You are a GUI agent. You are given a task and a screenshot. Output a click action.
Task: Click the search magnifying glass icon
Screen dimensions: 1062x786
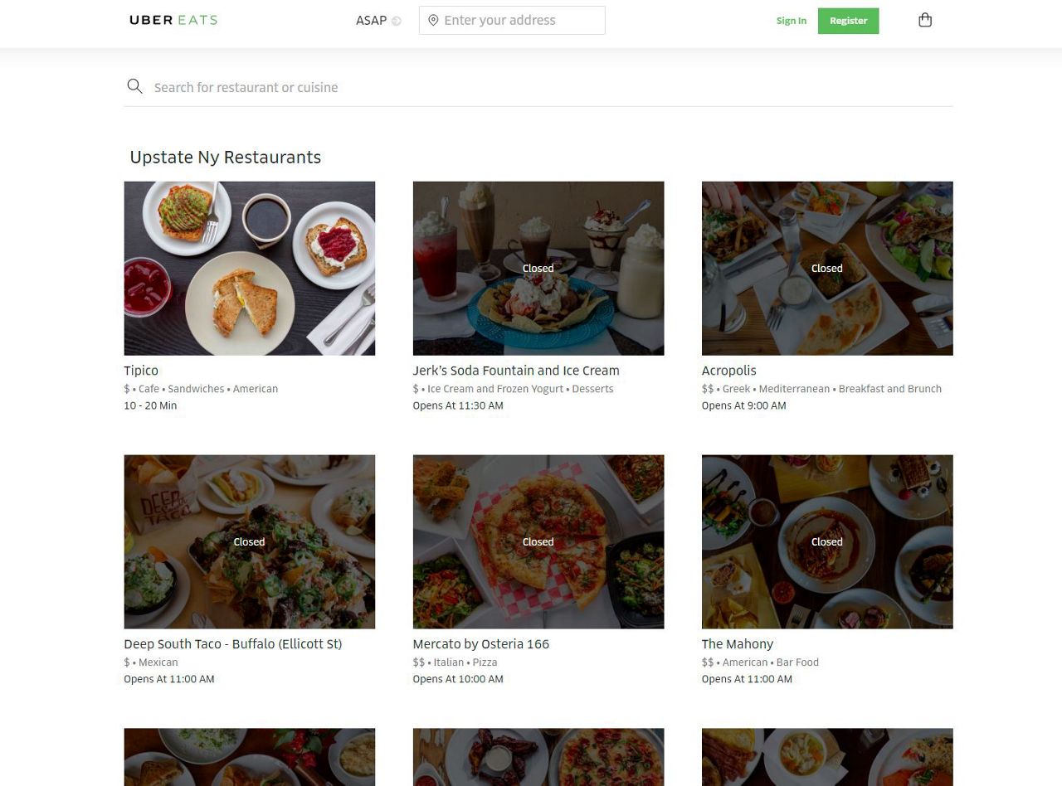point(134,86)
